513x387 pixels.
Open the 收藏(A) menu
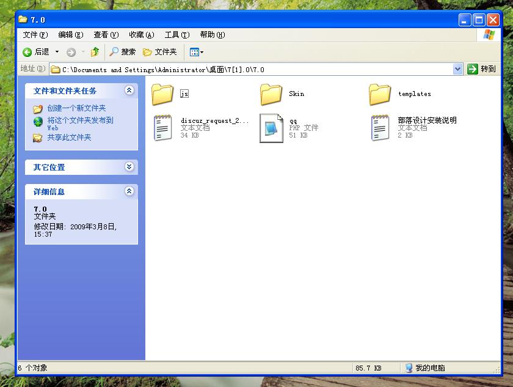coord(141,35)
